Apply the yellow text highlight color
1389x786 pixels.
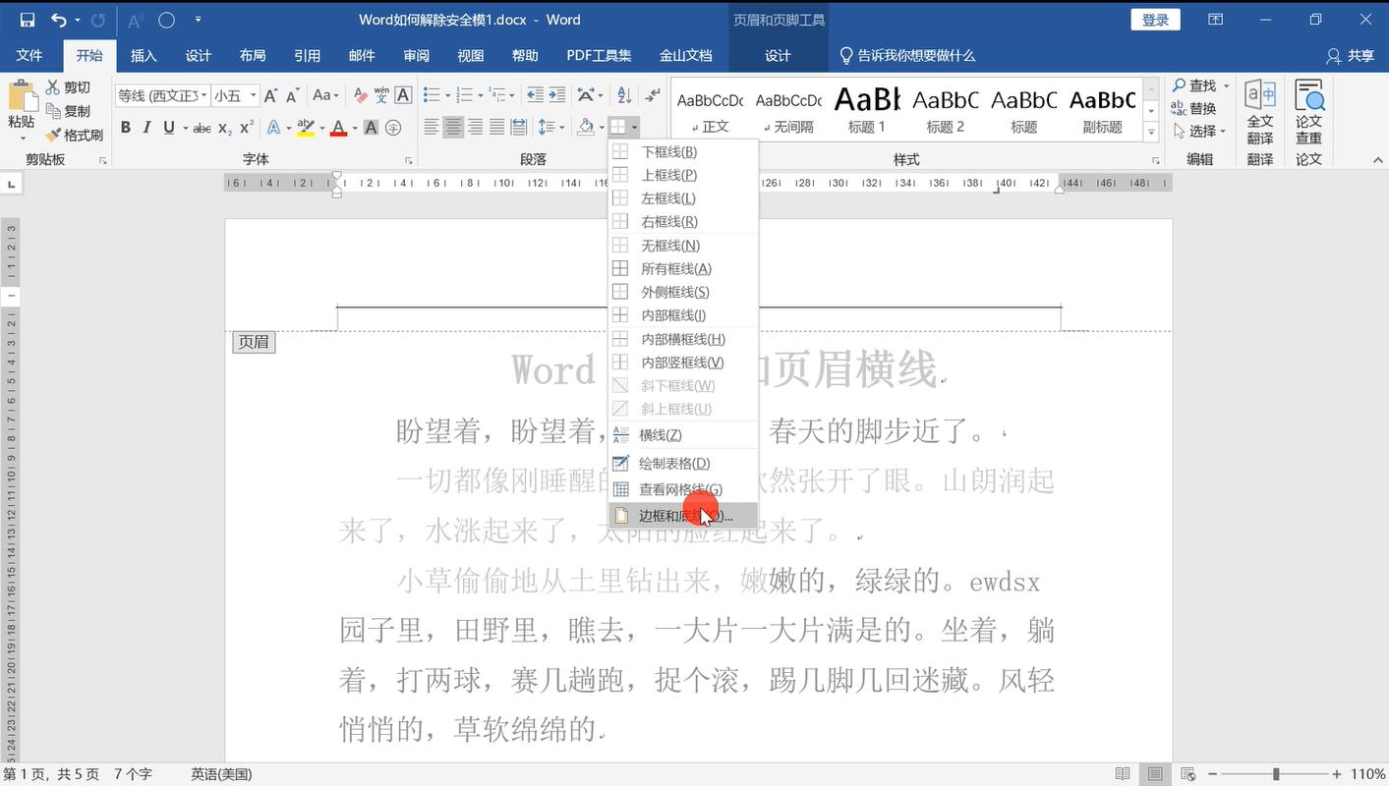(x=306, y=127)
